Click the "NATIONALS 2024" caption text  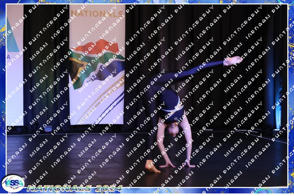tap(74, 188)
